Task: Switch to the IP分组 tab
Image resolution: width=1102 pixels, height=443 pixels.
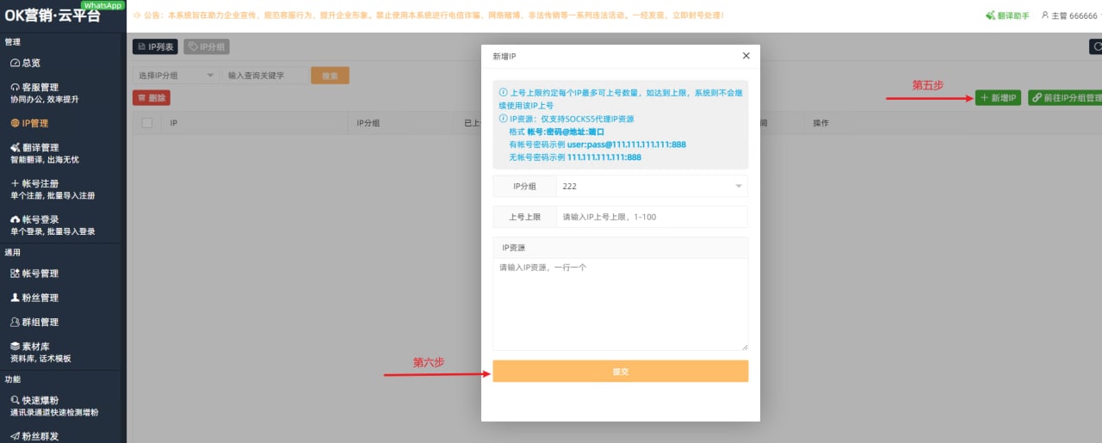Action: (207, 47)
